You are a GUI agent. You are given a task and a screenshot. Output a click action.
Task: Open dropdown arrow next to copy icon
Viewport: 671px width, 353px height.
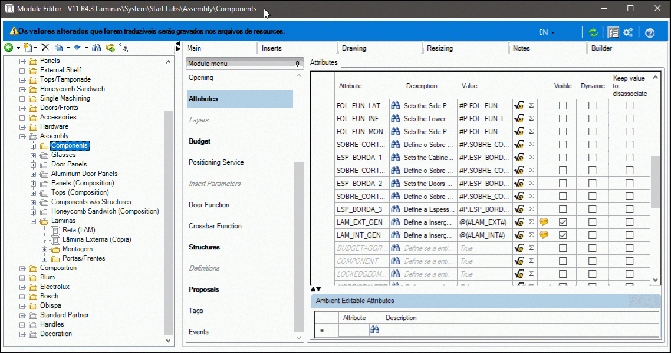[x=68, y=48]
